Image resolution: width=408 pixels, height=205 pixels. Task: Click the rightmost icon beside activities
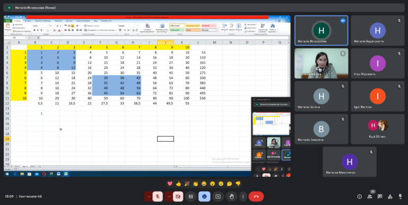[400, 197]
